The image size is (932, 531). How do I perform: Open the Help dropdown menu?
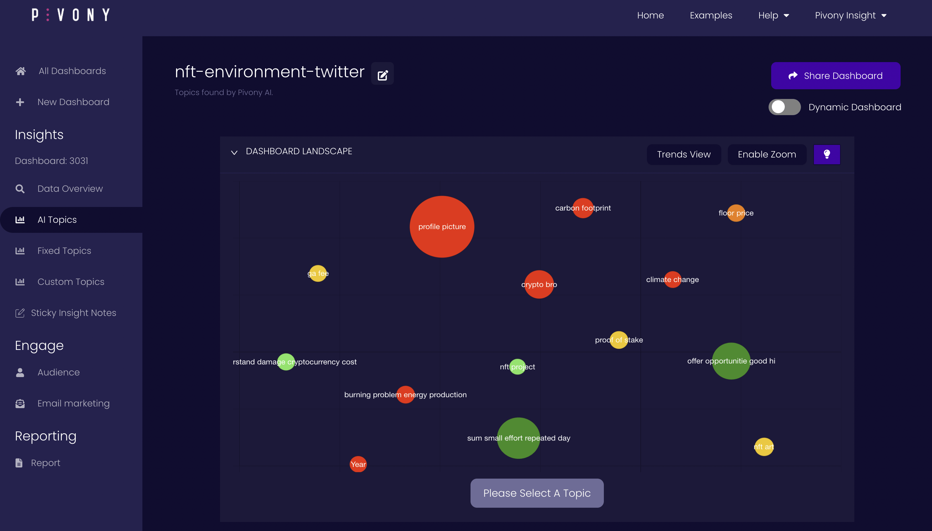pyautogui.click(x=773, y=15)
